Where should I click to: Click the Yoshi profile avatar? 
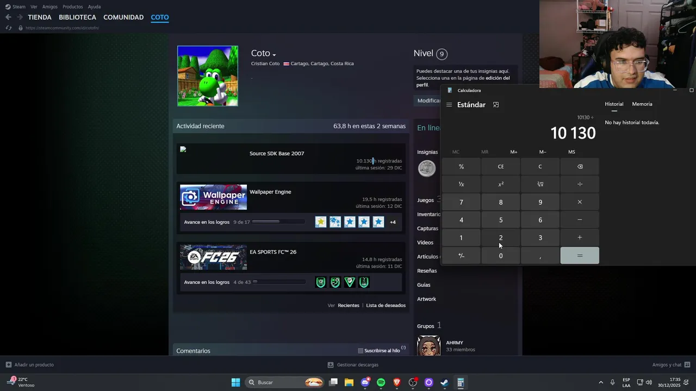pyautogui.click(x=208, y=76)
